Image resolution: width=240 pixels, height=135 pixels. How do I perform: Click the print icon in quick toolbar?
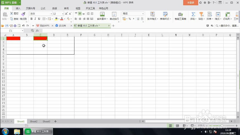point(15,26)
